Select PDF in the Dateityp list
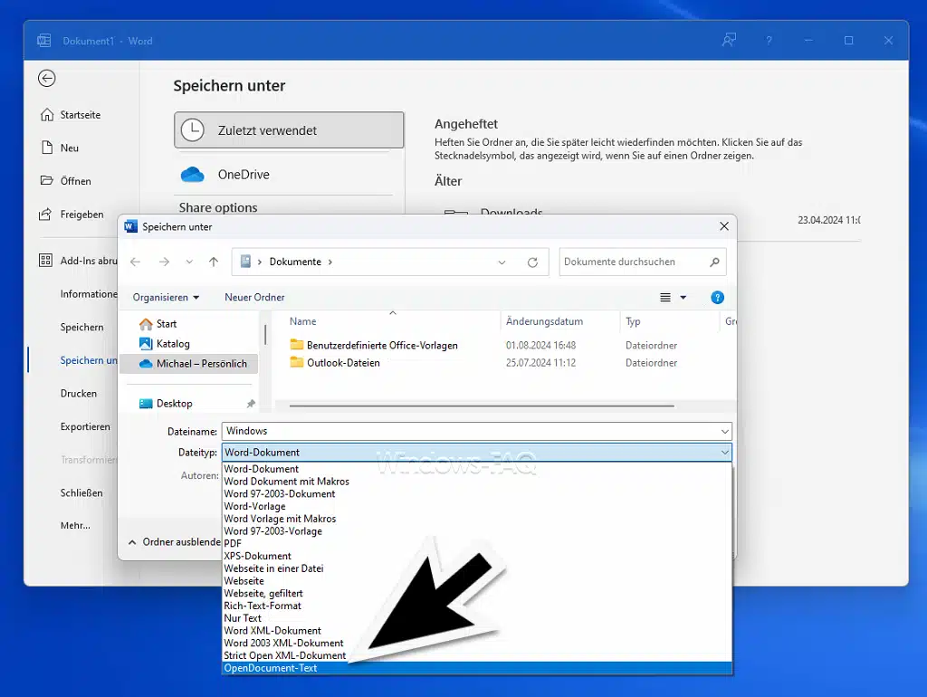Screen dimensions: 927x697 pos(233,543)
